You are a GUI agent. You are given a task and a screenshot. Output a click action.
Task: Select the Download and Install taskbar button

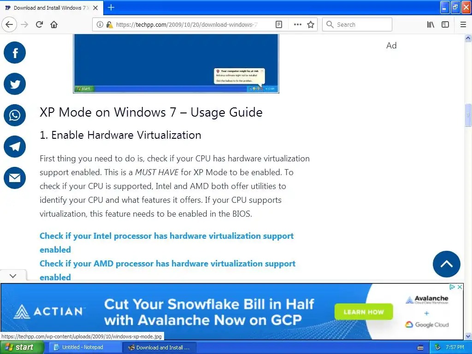pyautogui.click(x=160, y=348)
